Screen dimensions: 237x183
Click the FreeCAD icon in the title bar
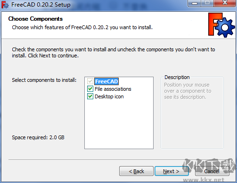tap(5, 5)
